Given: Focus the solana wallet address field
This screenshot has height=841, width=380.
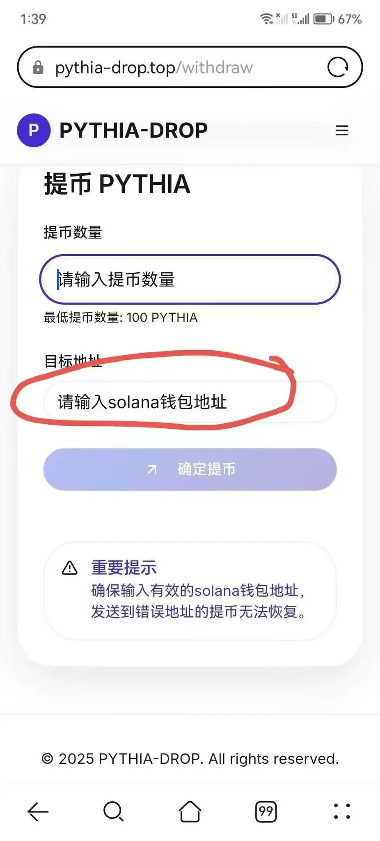Looking at the screenshot, I should [x=190, y=402].
